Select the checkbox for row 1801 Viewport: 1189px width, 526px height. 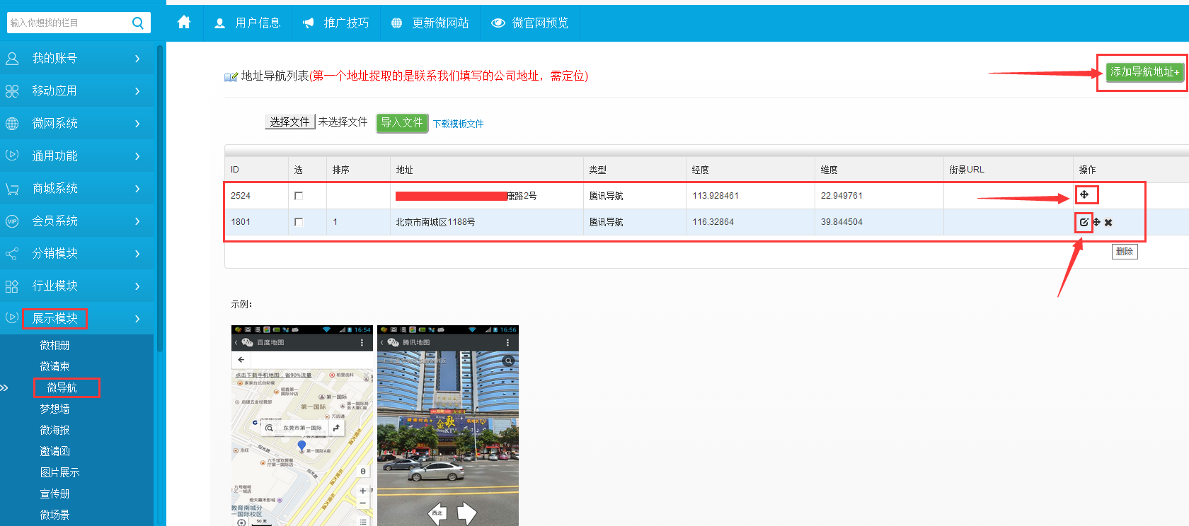click(x=299, y=222)
